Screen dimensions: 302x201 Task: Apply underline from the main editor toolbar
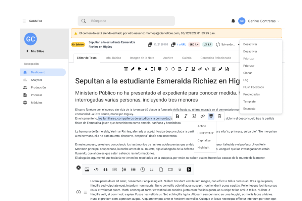(193, 69)
